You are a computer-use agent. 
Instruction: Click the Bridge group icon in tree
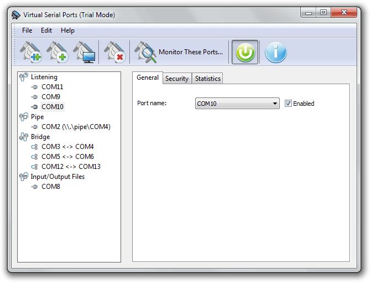pos(23,137)
